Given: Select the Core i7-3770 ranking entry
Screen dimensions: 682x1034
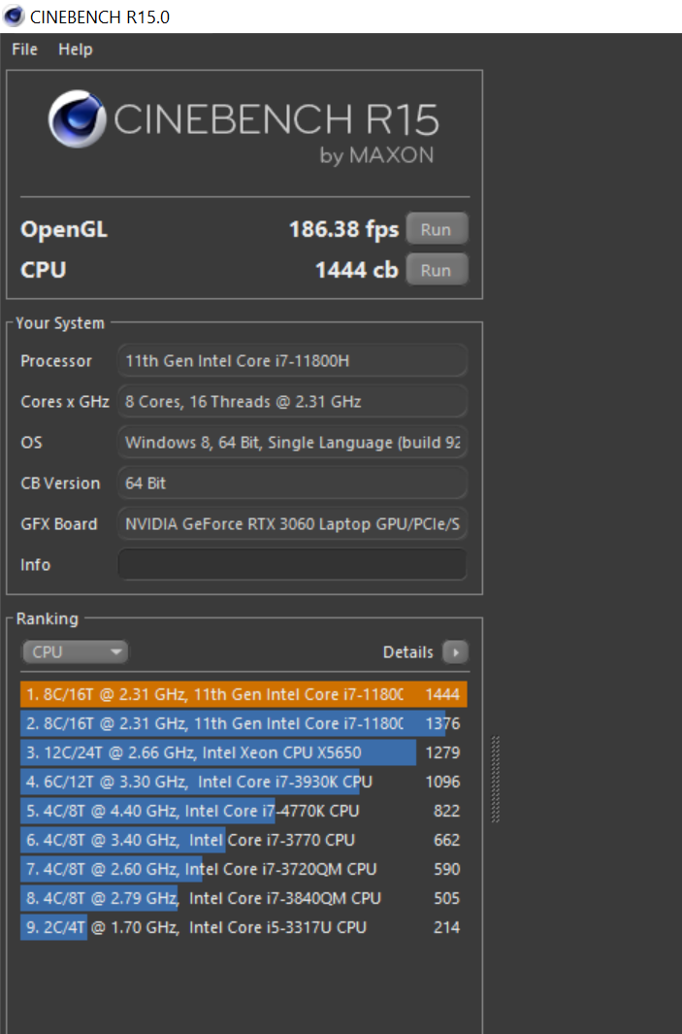Looking at the screenshot, I should pyautogui.click(x=244, y=840).
